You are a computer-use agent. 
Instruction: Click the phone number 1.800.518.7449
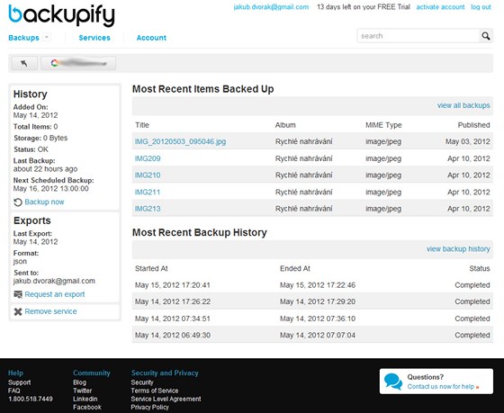(31, 399)
